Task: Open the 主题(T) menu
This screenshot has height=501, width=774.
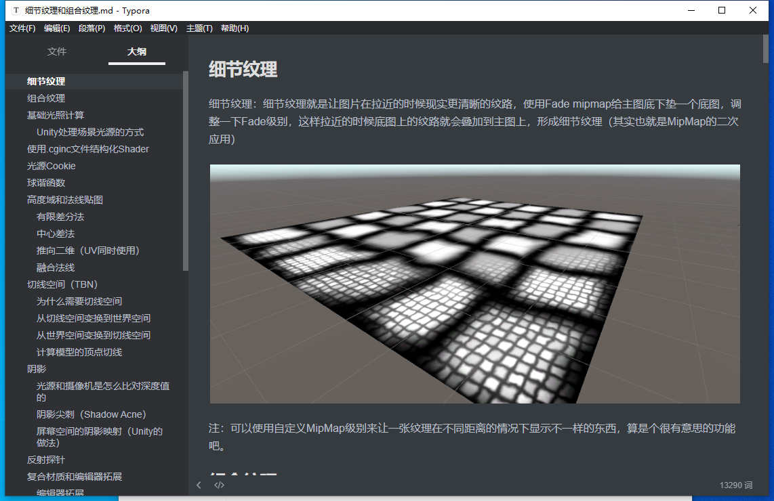Action: pos(199,28)
